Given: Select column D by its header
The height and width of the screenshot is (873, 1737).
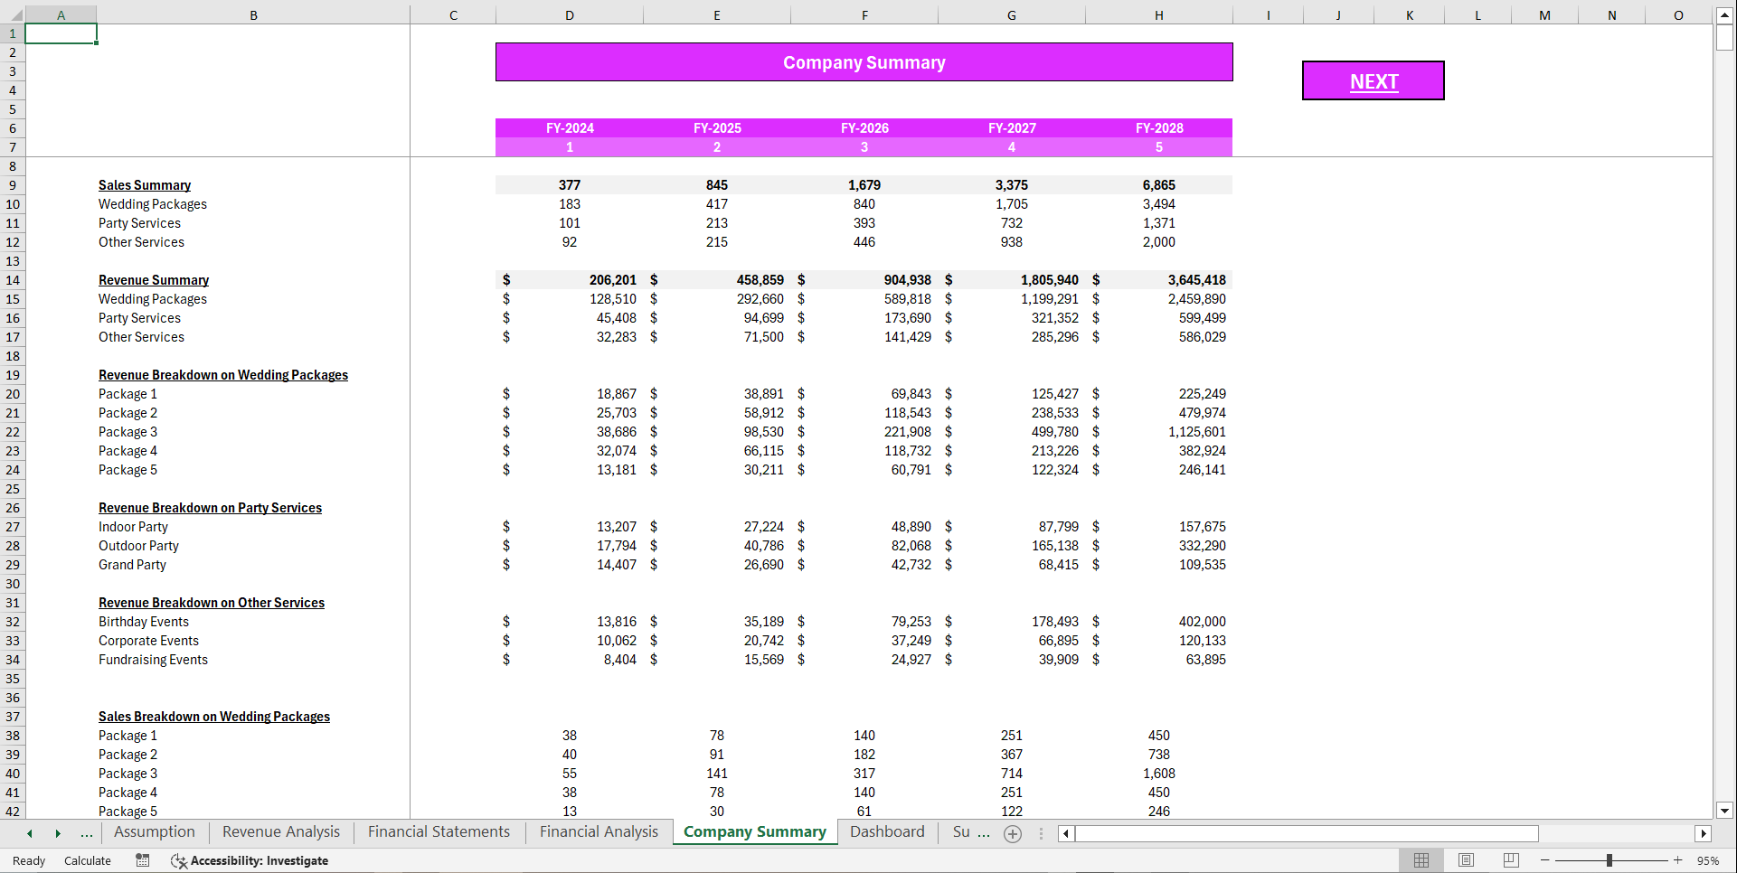Looking at the screenshot, I should [570, 14].
